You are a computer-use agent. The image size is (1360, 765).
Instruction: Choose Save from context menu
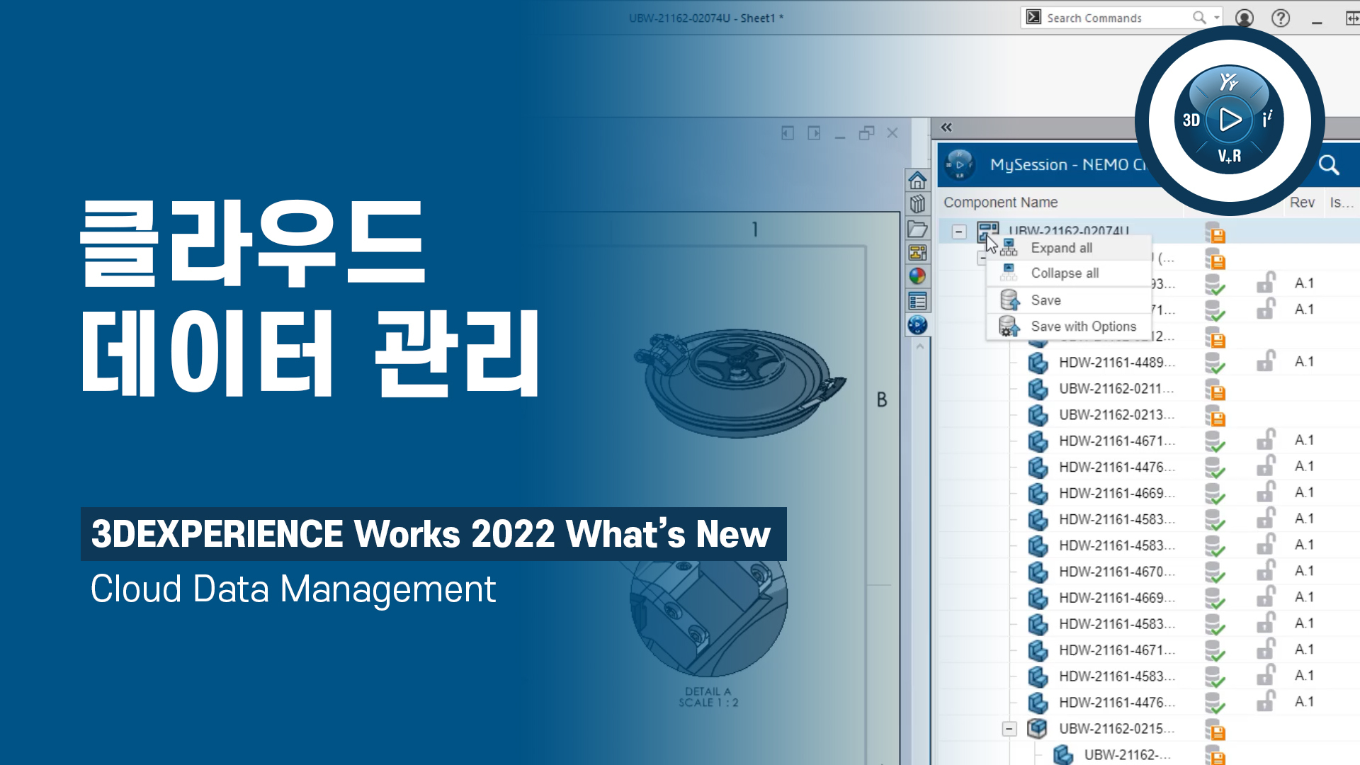[1068, 300]
